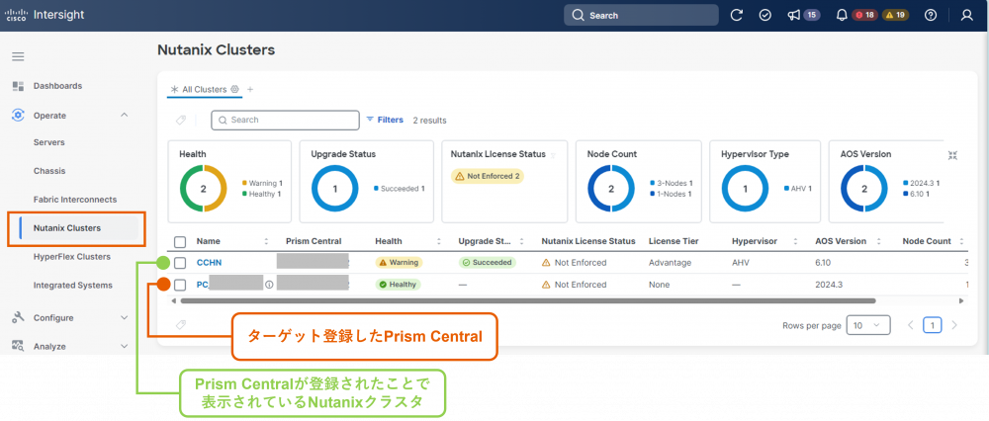This screenshot has height=421, width=989.
Task: Click the Warning health badge for CCHN
Action: tap(399, 263)
